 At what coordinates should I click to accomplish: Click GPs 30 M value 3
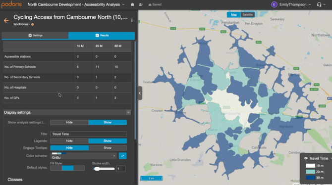pos(115,98)
